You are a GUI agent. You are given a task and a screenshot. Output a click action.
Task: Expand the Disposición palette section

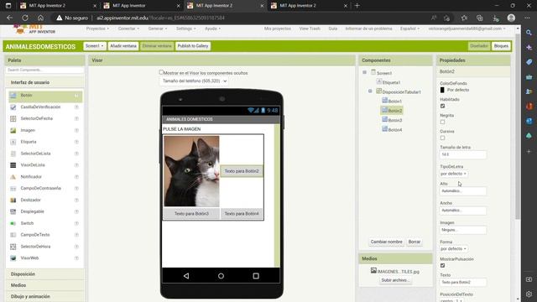click(x=44, y=274)
